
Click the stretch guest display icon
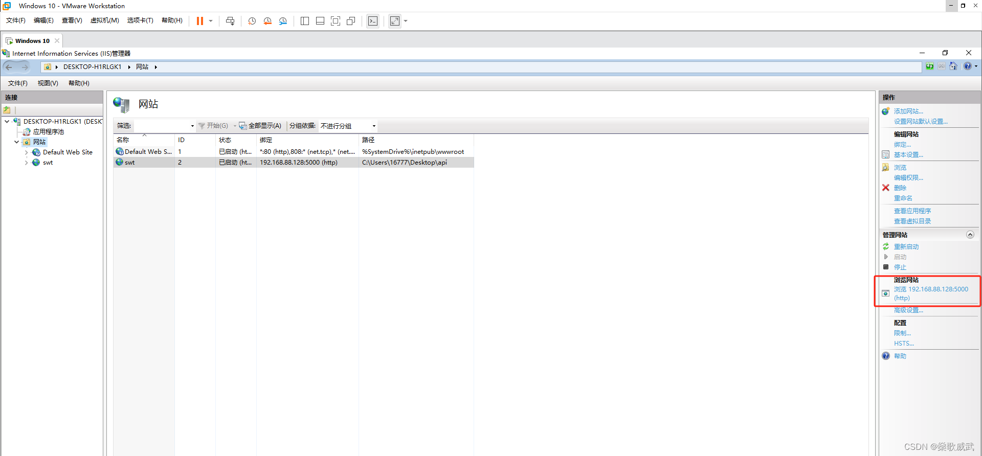(x=395, y=21)
